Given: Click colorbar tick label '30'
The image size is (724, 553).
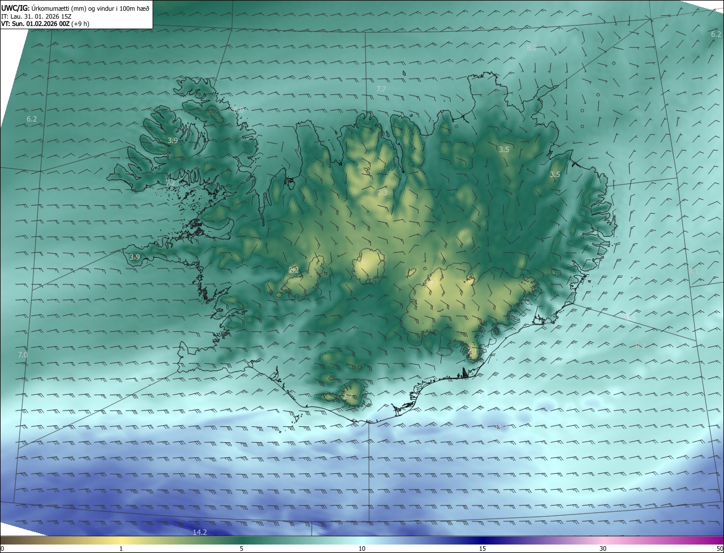Looking at the screenshot, I should point(603,548).
